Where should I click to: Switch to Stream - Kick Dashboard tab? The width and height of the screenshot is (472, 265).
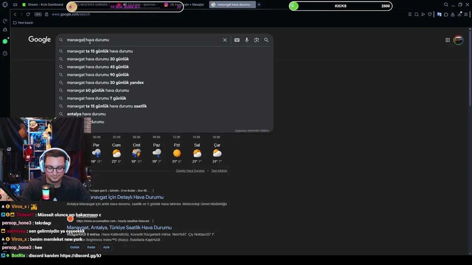42,4
